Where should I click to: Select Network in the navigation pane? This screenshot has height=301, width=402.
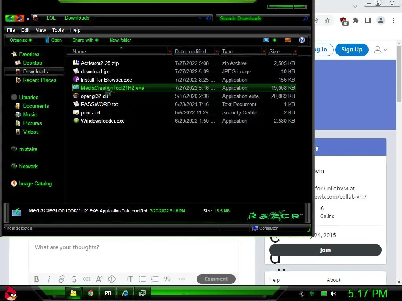point(28,166)
